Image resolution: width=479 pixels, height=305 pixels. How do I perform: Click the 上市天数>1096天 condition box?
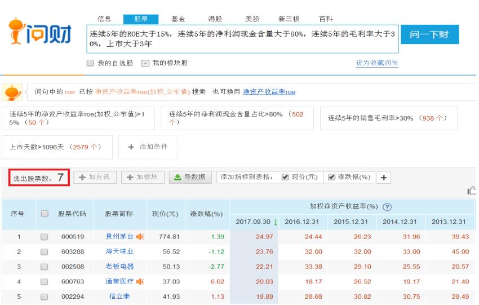[57, 147]
